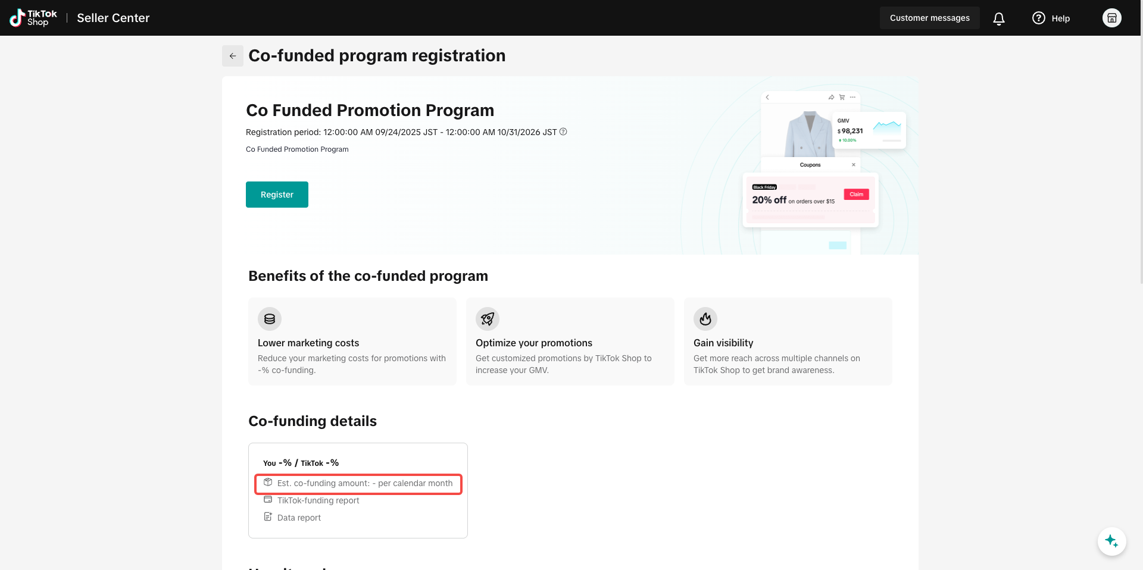This screenshot has width=1143, height=570.
Task: Open the notifications bell
Action: 999,18
